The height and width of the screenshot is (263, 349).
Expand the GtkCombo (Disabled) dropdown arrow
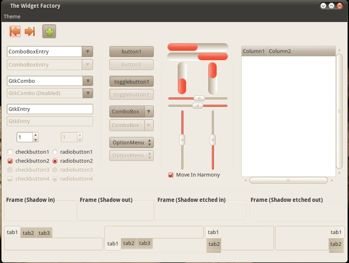88,93
